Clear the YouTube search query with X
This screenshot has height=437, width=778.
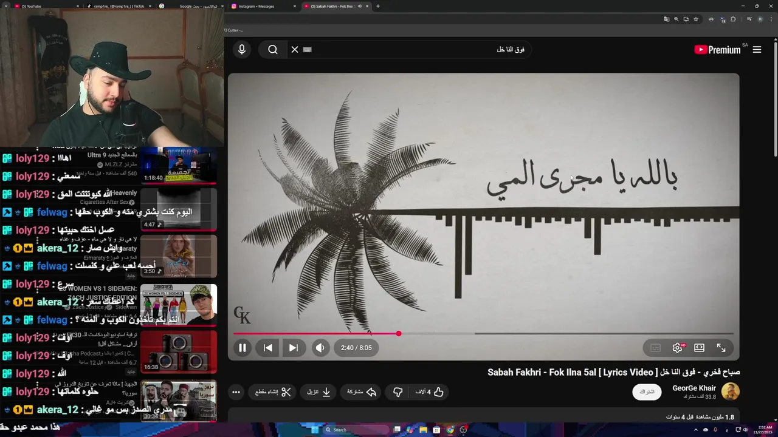coord(295,50)
